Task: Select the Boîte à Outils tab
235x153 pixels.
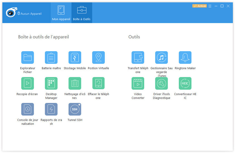Action: point(82,13)
